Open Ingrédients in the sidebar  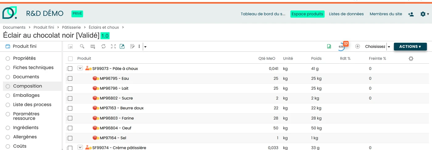[x=26, y=128]
